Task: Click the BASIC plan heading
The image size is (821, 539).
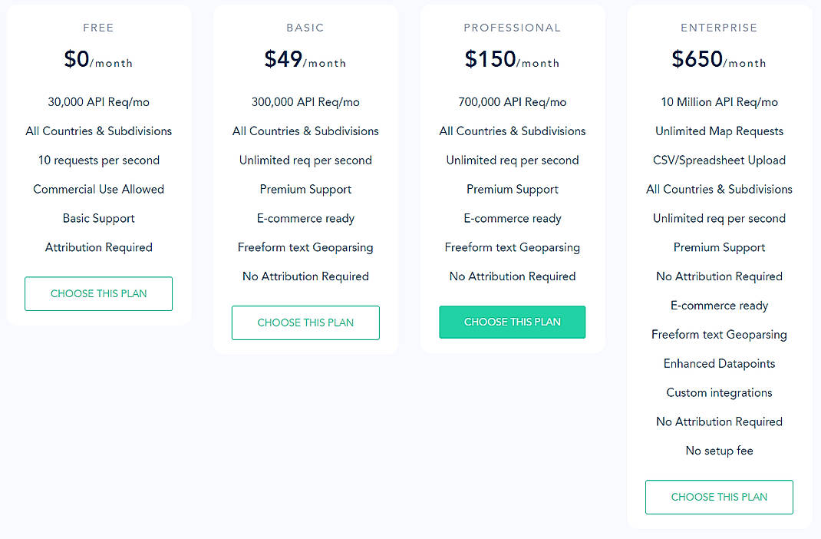Action: point(305,28)
